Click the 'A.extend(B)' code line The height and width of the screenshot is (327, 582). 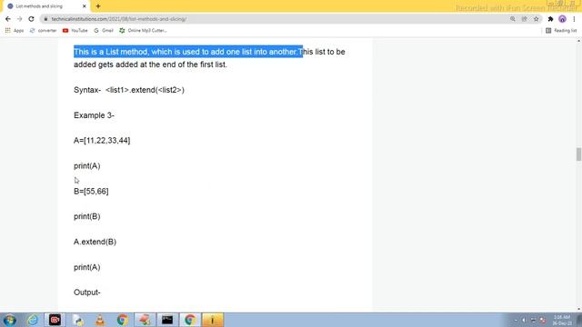[95, 242]
